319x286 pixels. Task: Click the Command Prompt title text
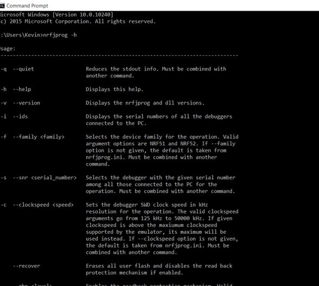(x=27, y=6)
